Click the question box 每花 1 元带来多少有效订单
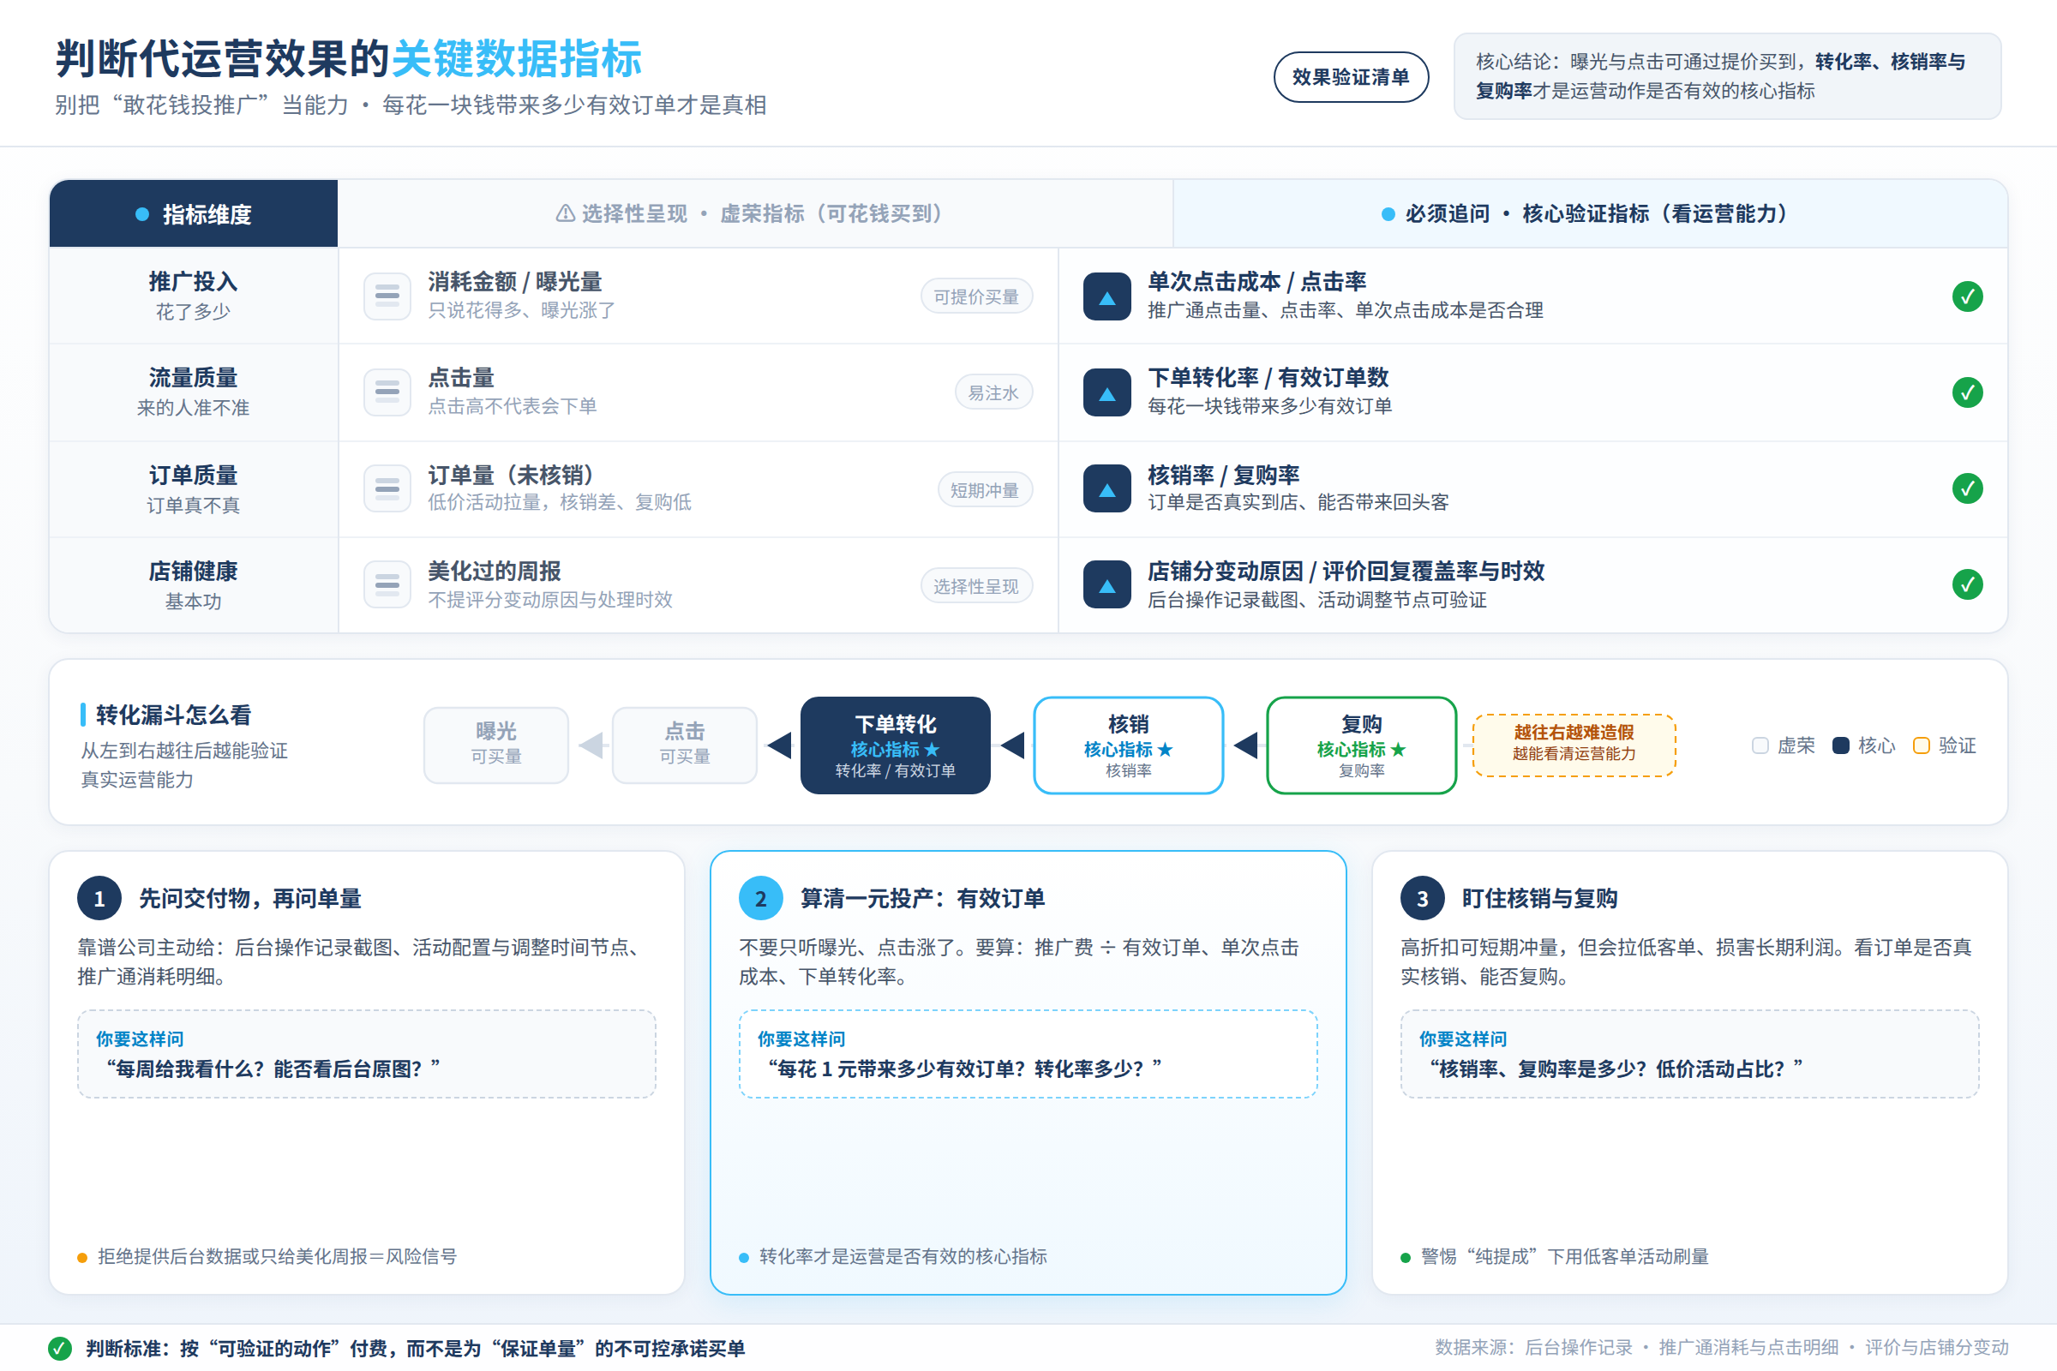Viewport: 2057px width, 1371px height. click(1028, 1054)
